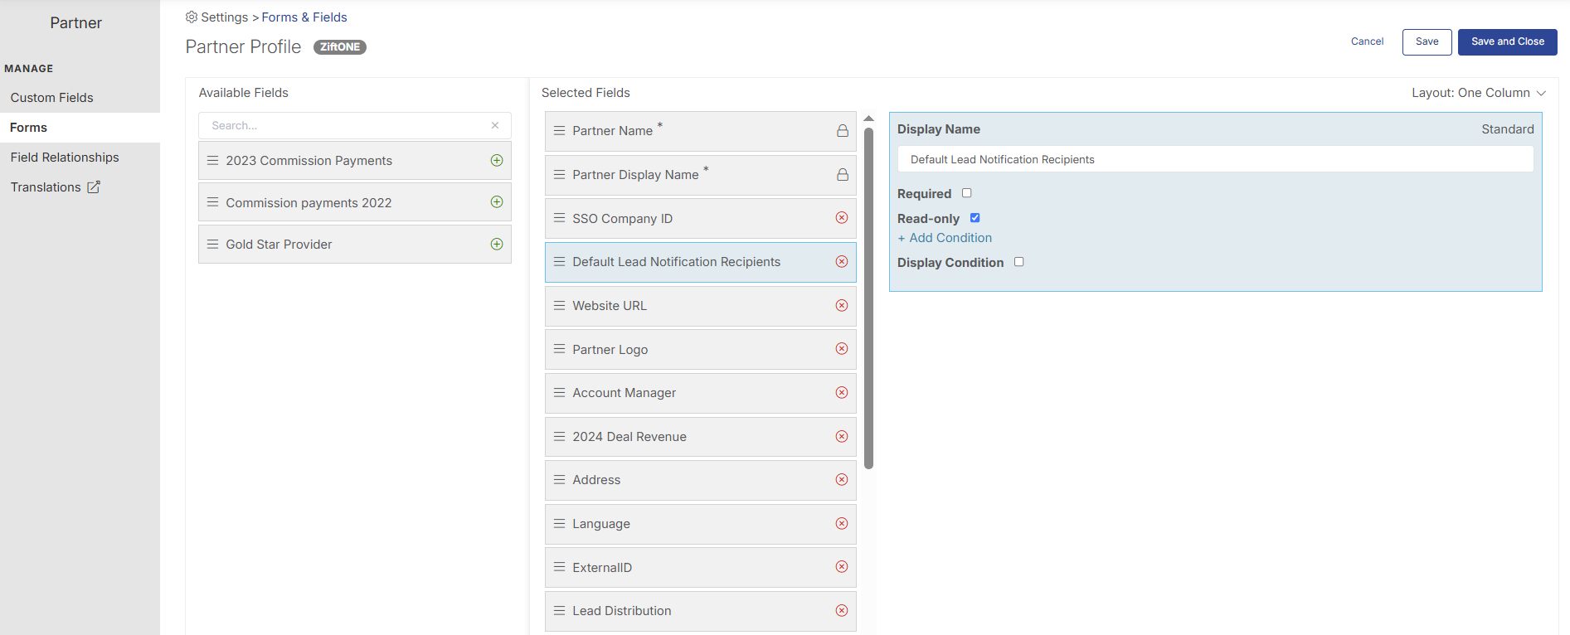Viewport: 1570px width, 635px height.
Task: Grab the drag handle of Website URL
Action: click(560, 305)
